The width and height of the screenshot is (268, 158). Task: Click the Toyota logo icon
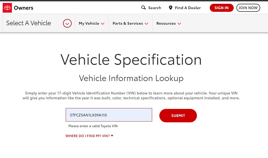(x=7, y=8)
